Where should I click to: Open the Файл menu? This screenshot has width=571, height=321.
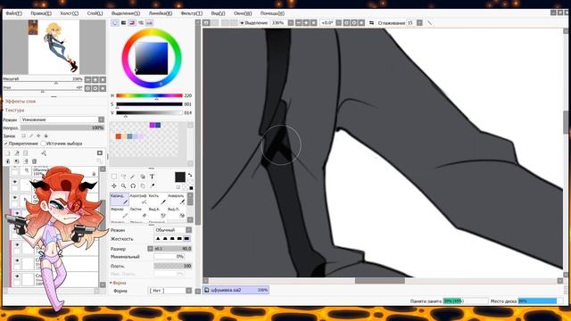[x=14, y=13]
